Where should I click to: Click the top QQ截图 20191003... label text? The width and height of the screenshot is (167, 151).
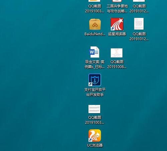tap(95, 9)
